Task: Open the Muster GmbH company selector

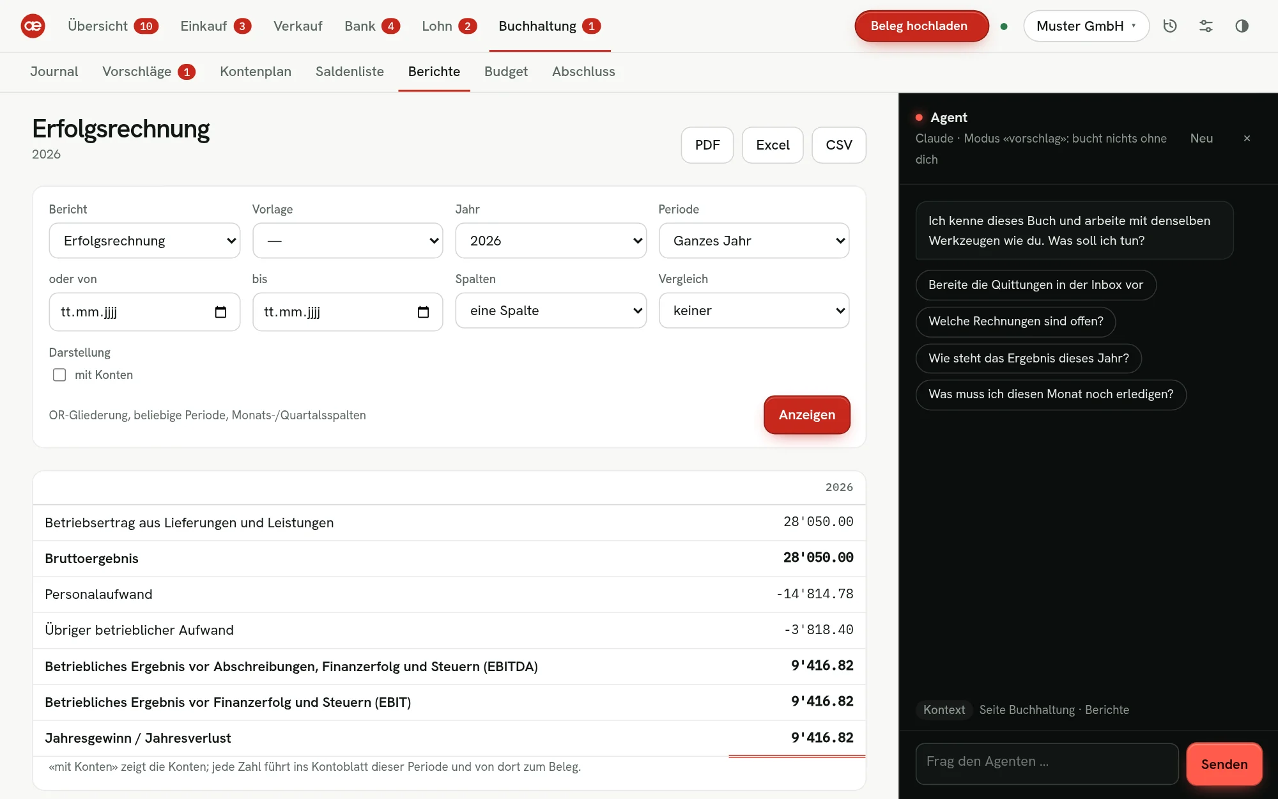Action: (x=1086, y=26)
